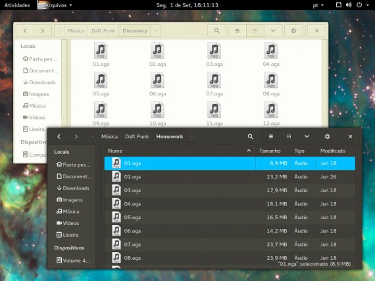
Task: Sort by Modificado column header
Action: (336, 151)
